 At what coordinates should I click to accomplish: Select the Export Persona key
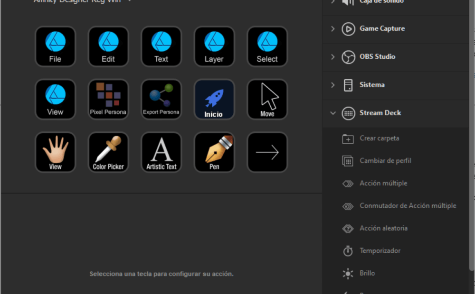coord(161,99)
